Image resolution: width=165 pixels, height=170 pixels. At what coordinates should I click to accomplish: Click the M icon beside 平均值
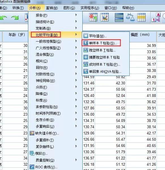86,36
